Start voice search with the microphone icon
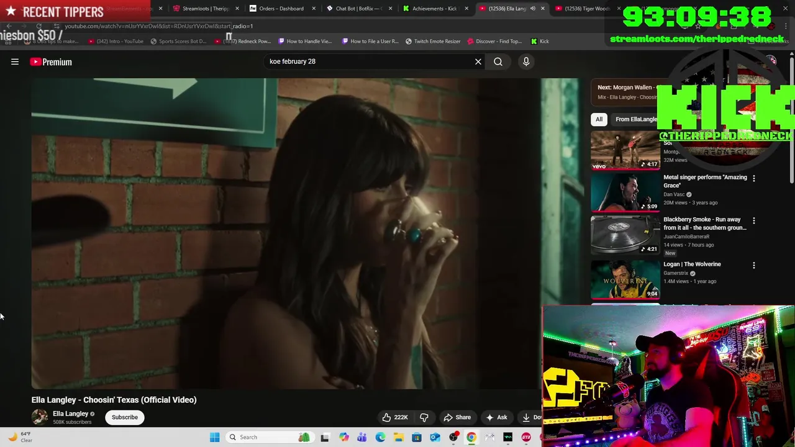The image size is (795, 447). coord(526,61)
